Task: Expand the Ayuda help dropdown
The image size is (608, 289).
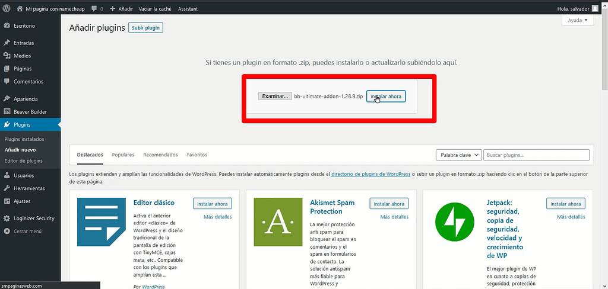Action: 578,21
